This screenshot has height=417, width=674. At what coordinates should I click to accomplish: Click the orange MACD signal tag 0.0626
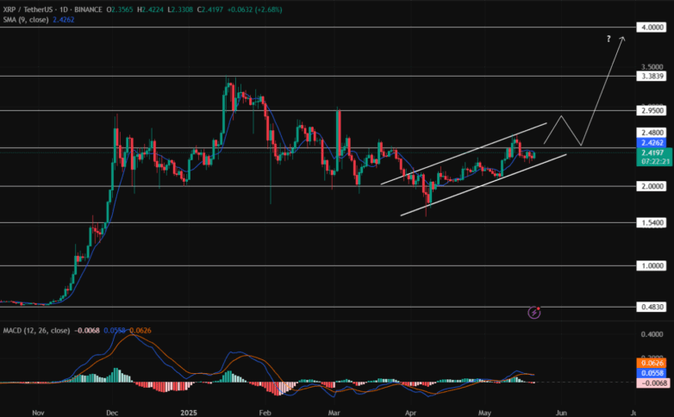pyautogui.click(x=651, y=364)
